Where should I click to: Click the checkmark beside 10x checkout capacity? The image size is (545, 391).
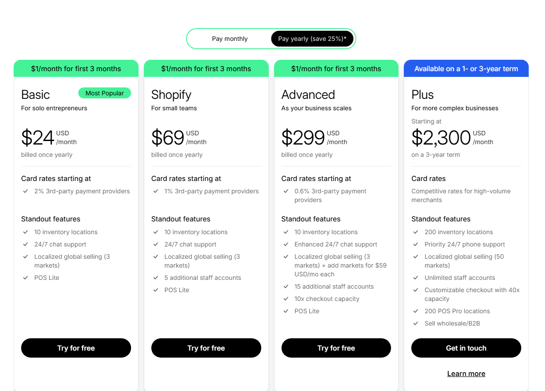(286, 299)
